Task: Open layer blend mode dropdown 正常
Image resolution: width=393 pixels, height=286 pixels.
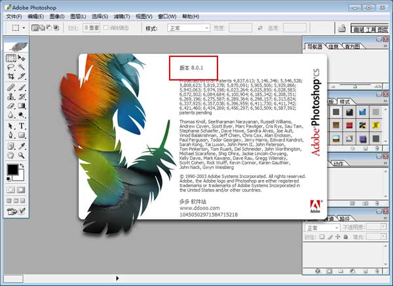Action: point(322,228)
